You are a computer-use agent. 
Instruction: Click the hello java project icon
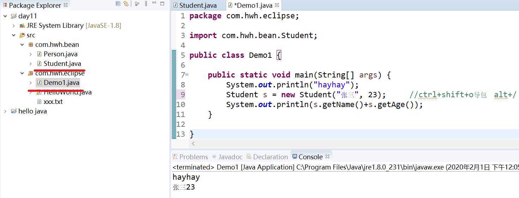pyautogui.click(x=14, y=111)
